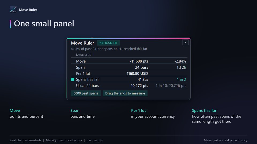Click the teal Spans this far swatch
Viewport: 257px width, 144px height.
tap(73, 79)
